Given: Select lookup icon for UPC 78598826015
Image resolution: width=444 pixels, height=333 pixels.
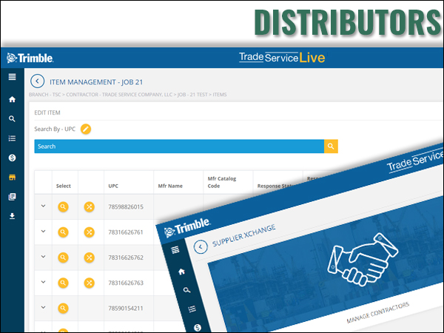Looking at the screenshot, I should coord(63,206).
